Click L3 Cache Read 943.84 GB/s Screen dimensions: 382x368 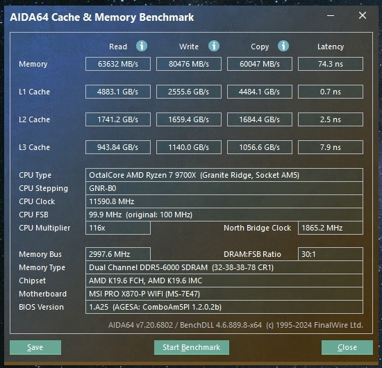(118, 147)
